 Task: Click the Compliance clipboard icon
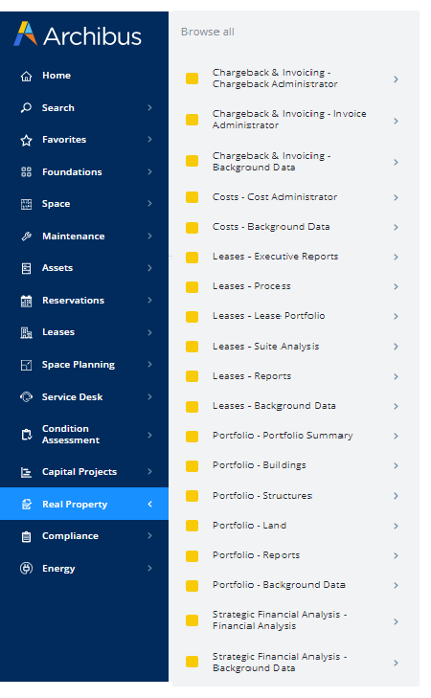tap(26, 536)
